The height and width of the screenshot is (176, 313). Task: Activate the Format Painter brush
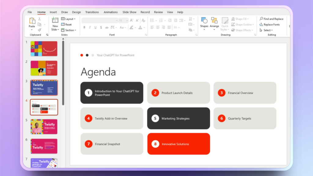[39, 30]
